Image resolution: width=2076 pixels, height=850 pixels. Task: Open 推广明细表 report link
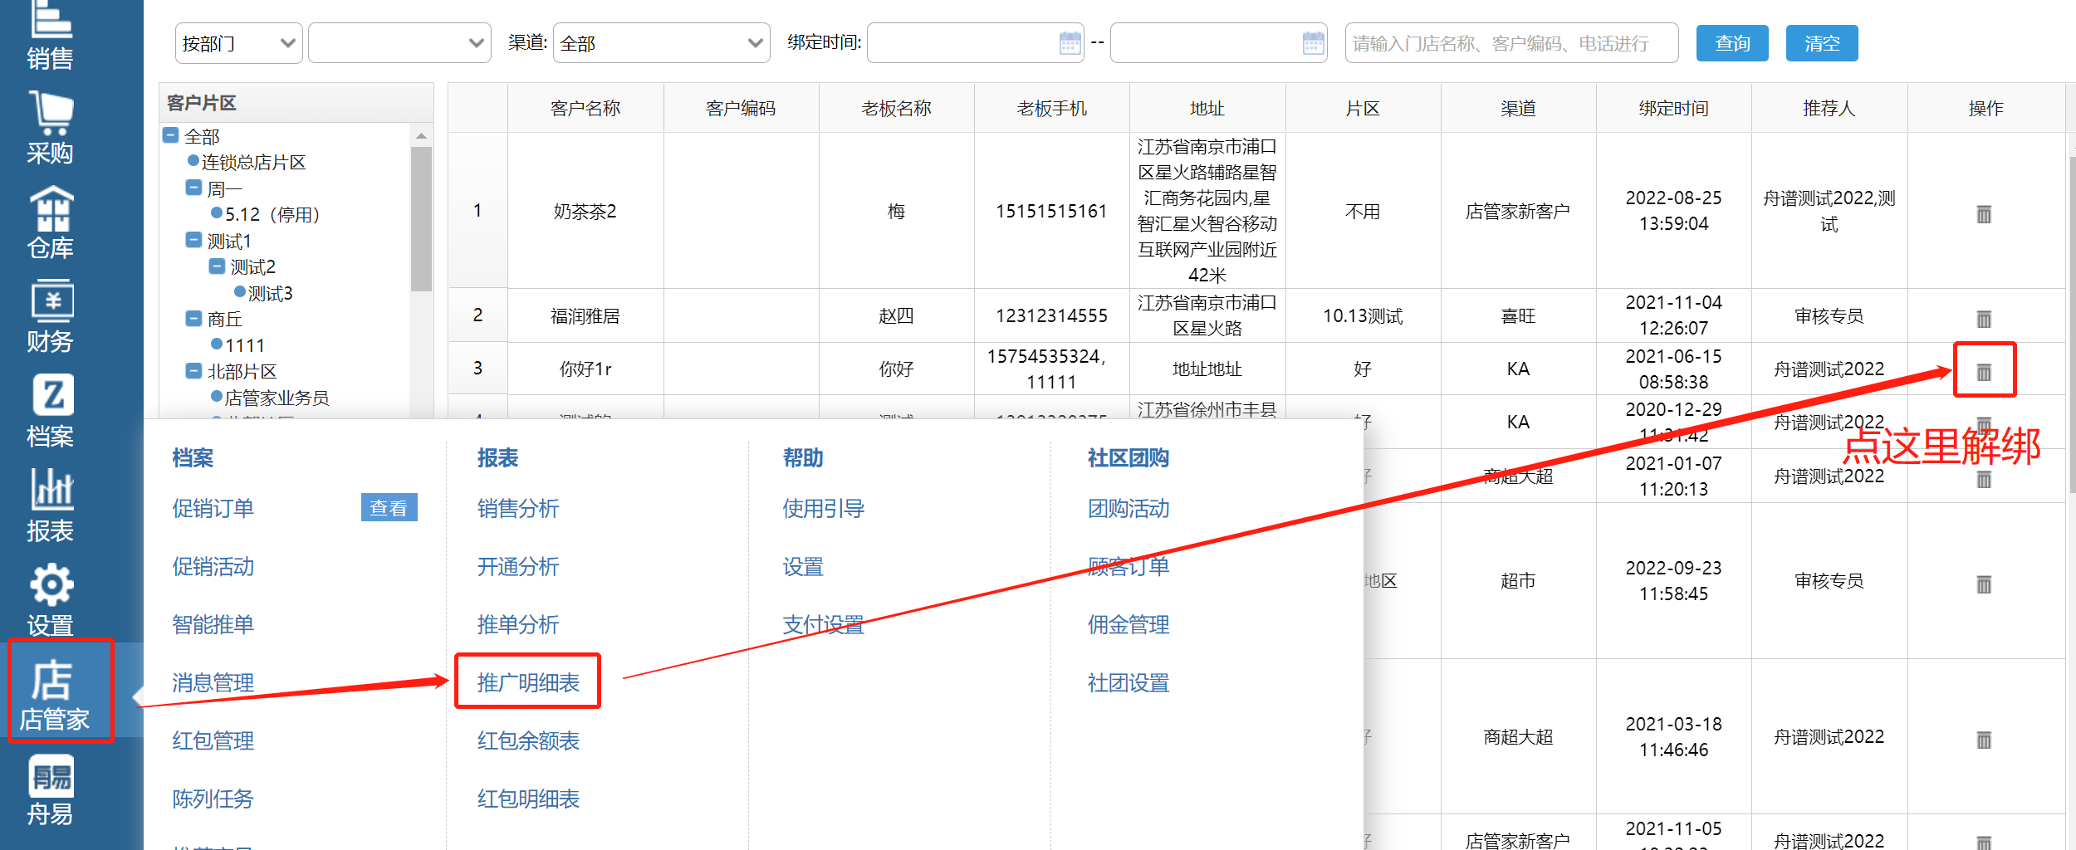[528, 682]
